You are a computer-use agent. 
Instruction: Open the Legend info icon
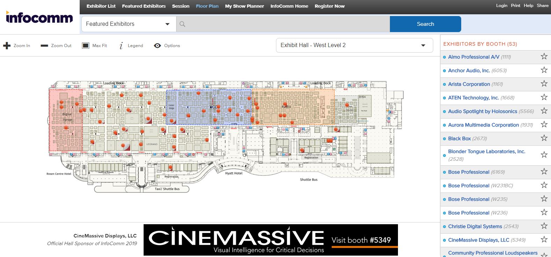click(121, 46)
